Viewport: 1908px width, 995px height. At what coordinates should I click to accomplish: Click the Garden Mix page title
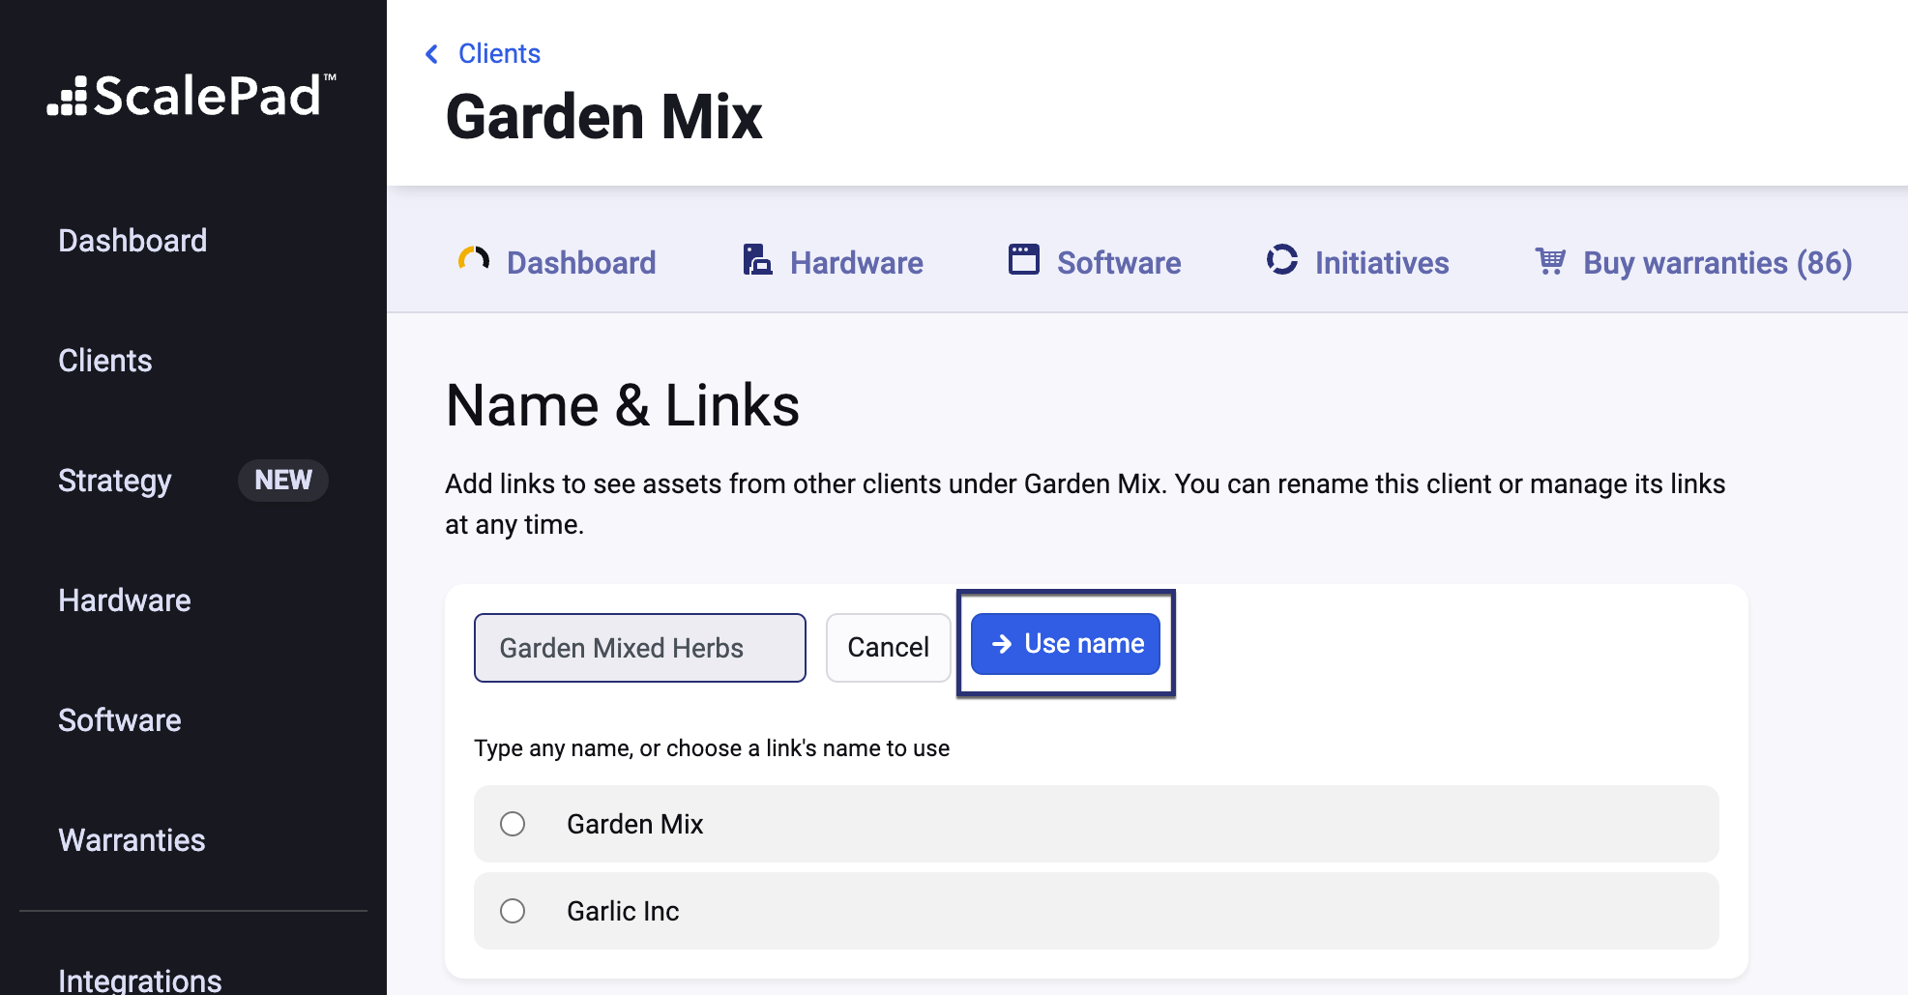tap(604, 117)
